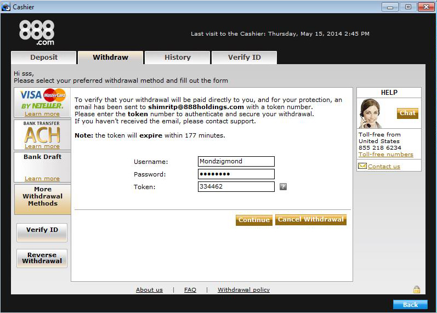The image size is (437, 313).
Task: Open the FAQ link
Action: point(190,290)
